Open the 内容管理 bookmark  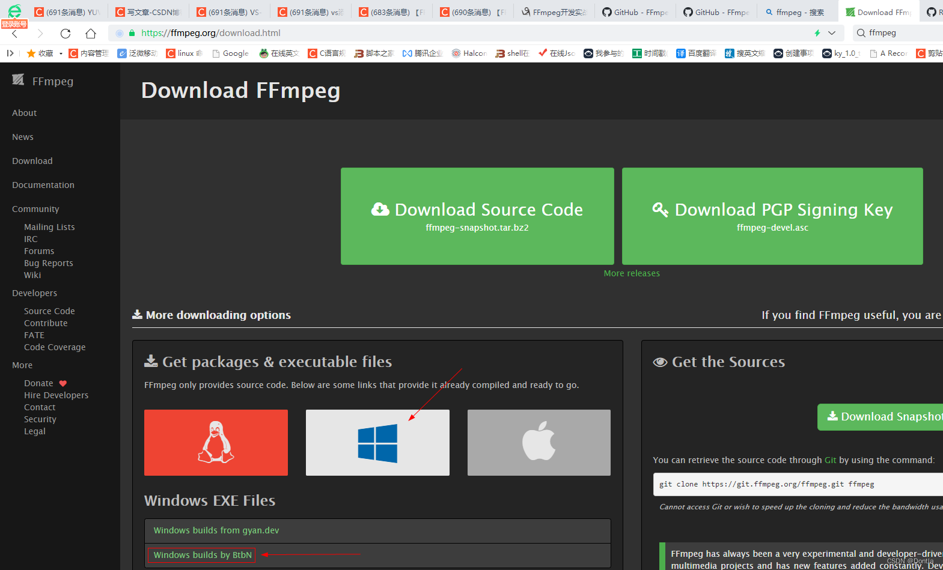coord(88,53)
